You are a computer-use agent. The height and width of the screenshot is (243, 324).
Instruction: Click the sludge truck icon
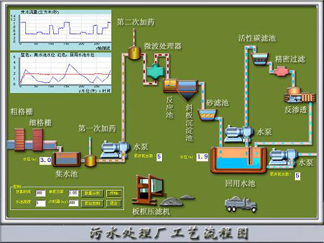[x=240, y=204]
